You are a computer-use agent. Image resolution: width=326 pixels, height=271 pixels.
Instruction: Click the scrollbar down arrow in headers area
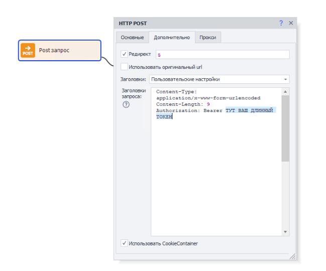tap(285, 232)
